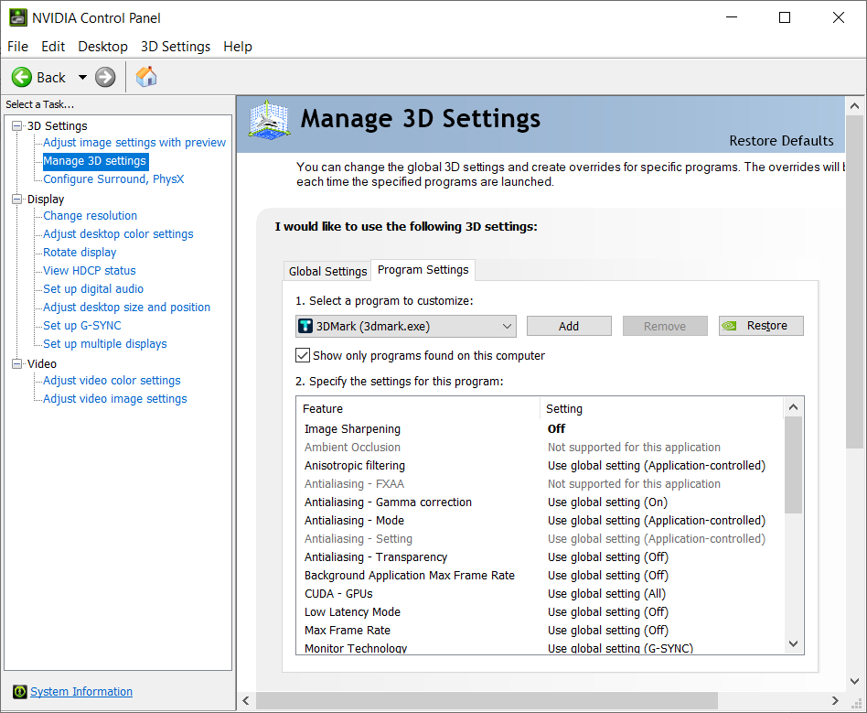
Task: Collapse the 3D Settings tree node
Action: click(x=16, y=126)
